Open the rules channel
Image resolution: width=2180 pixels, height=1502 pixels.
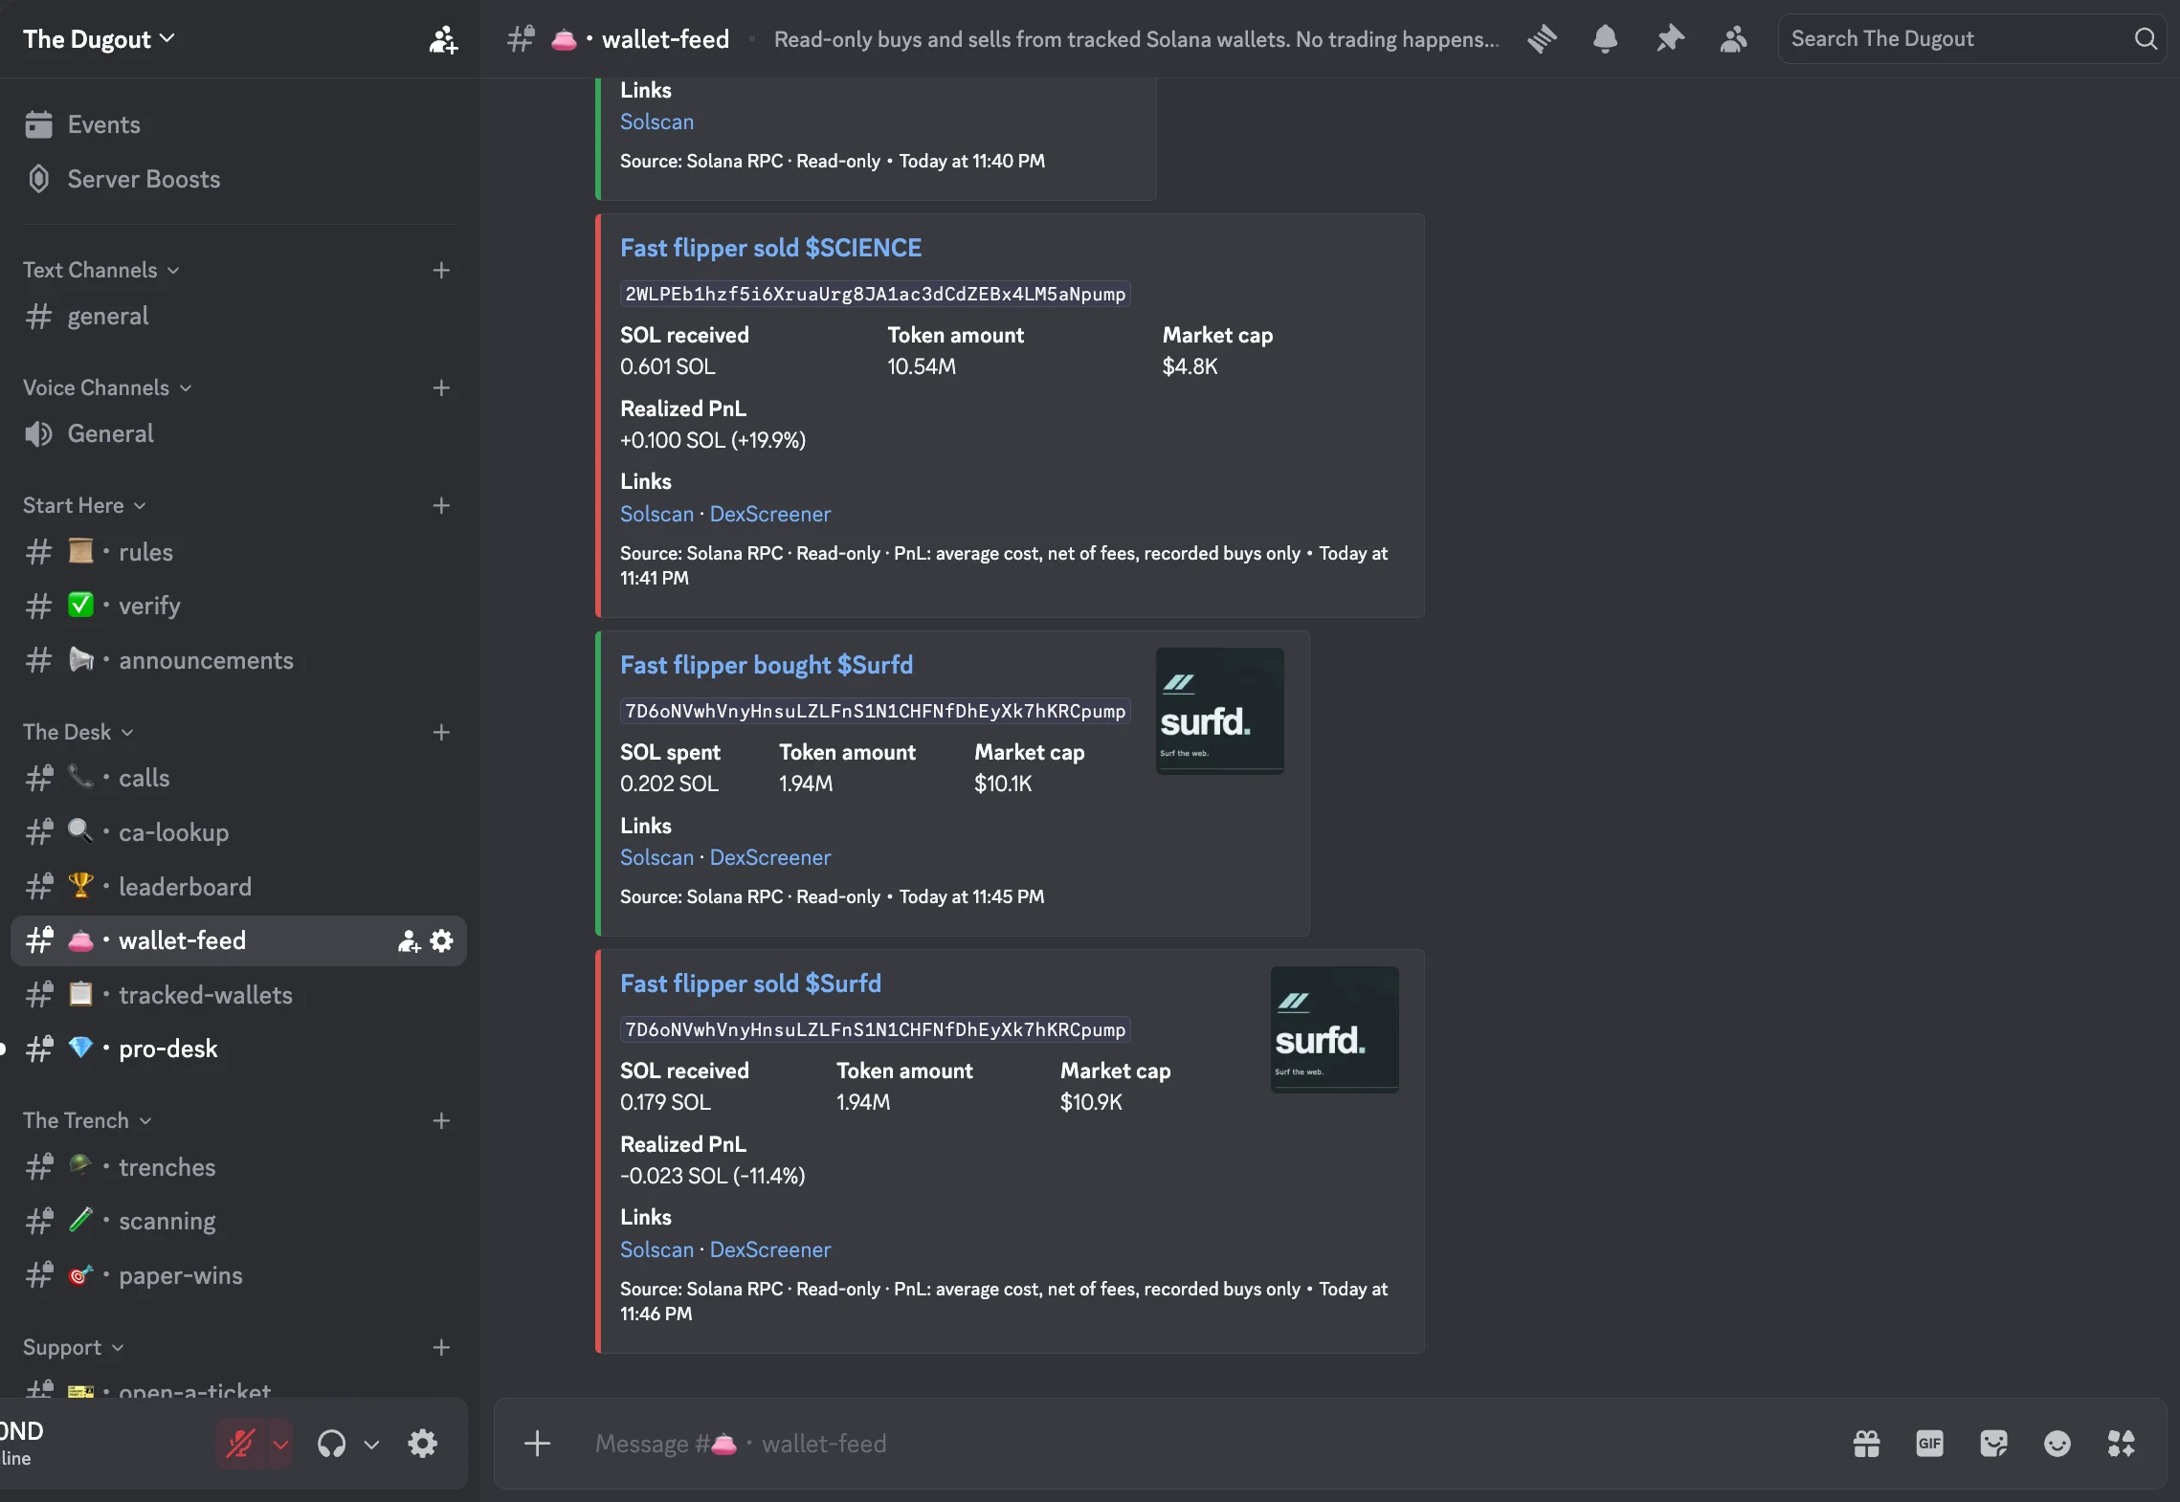pyautogui.click(x=239, y=552)
